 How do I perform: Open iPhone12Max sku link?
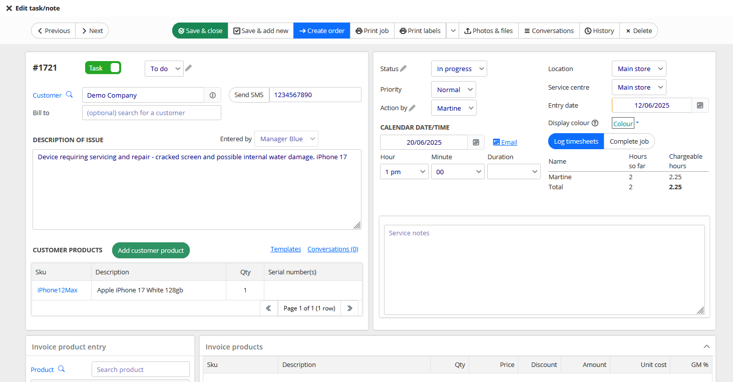(x=58, y=290)
